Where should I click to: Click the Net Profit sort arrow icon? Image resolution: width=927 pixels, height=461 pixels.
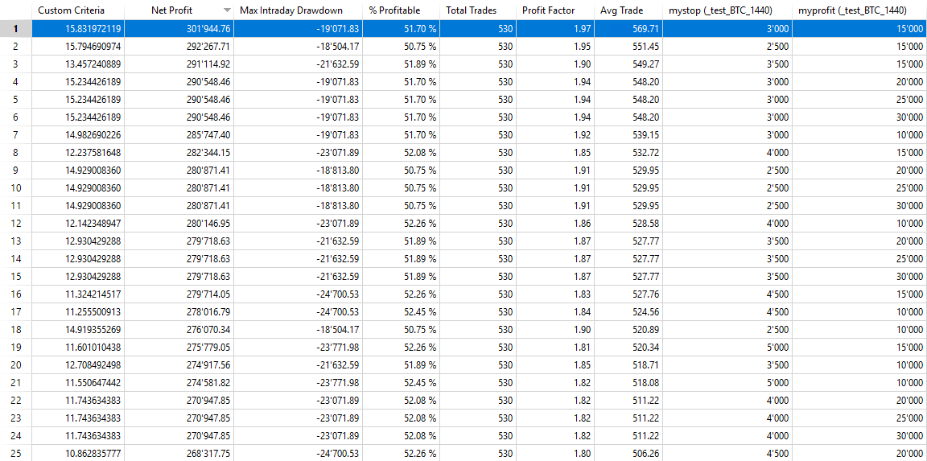(227, 10)
